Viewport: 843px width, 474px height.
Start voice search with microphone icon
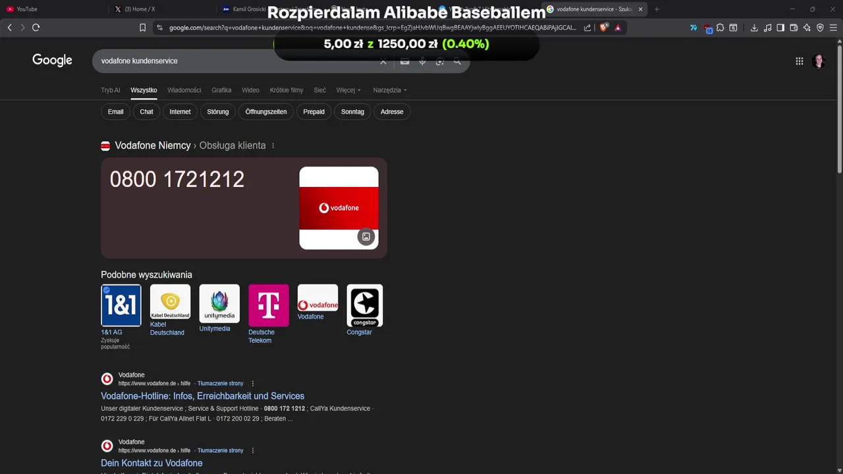tap(422, 61)
